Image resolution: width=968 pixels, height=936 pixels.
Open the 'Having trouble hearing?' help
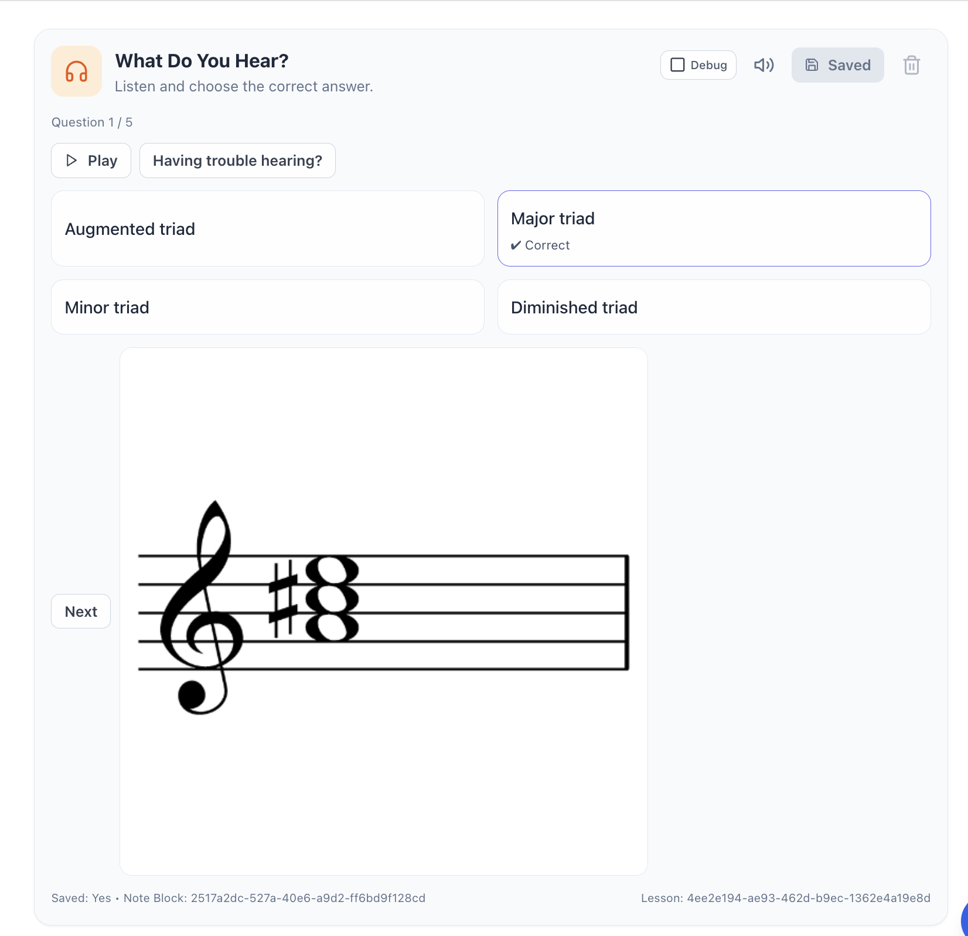237,160
